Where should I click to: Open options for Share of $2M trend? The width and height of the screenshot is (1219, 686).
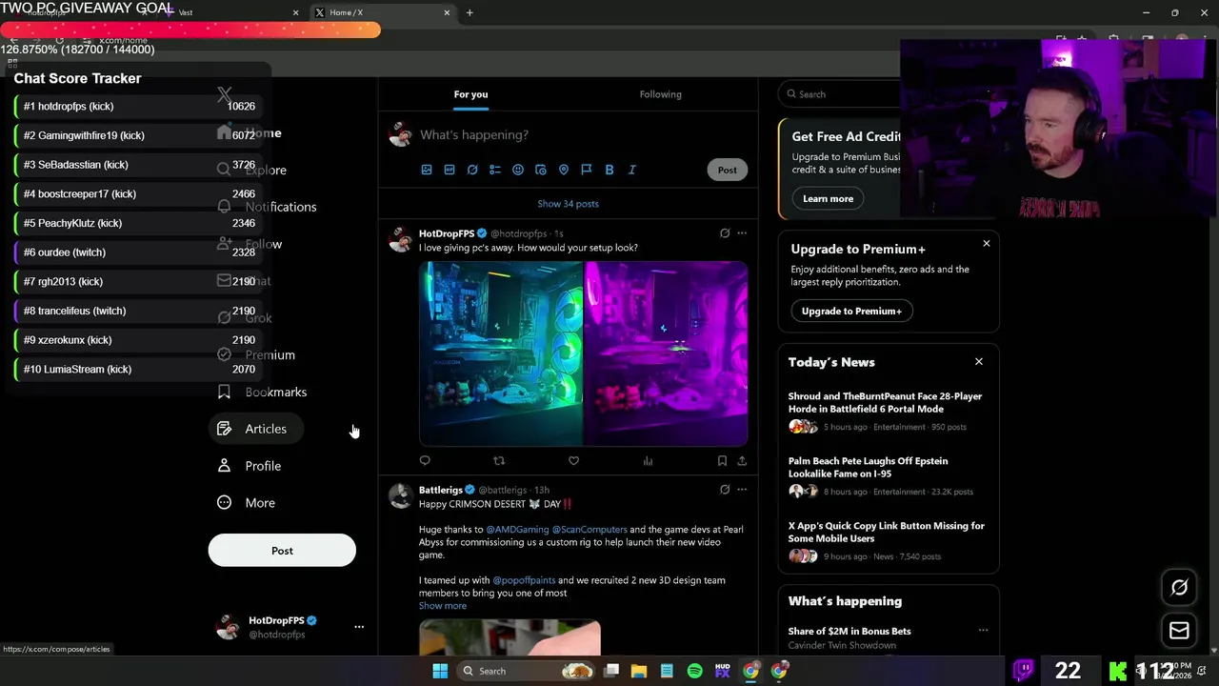click(x=983, y=631)
